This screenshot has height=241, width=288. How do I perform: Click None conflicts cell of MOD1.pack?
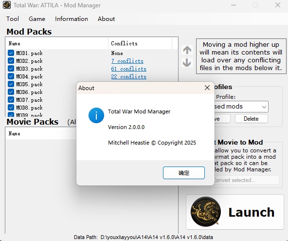(117, 53)
